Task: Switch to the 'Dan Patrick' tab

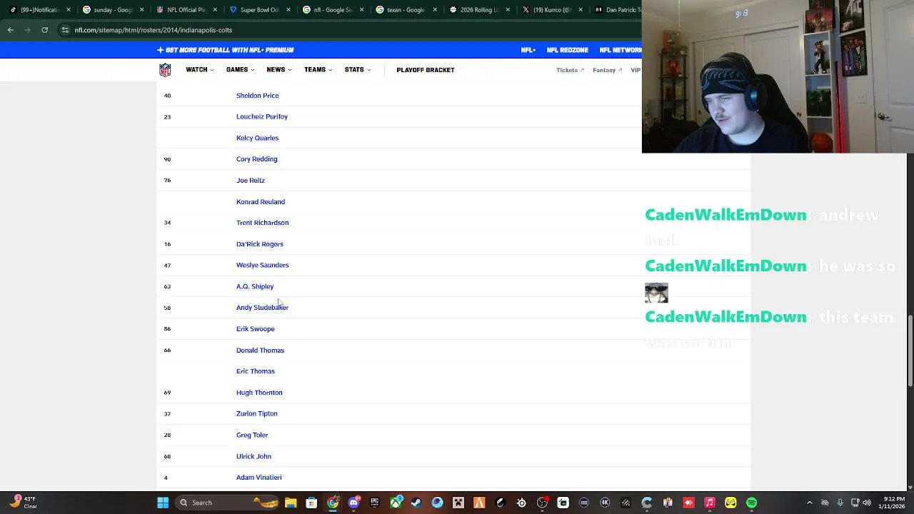Action: [618, 10]
